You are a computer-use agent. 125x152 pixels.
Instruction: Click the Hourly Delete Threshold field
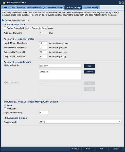click(43, 48)
